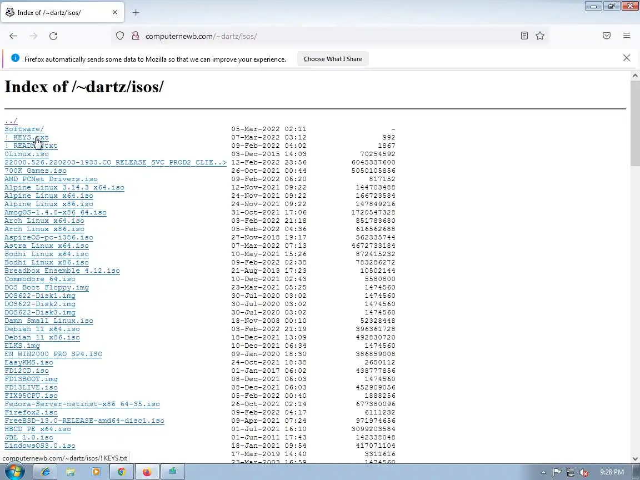Open the Save to Pocket icon

click(x=607, y=36)
